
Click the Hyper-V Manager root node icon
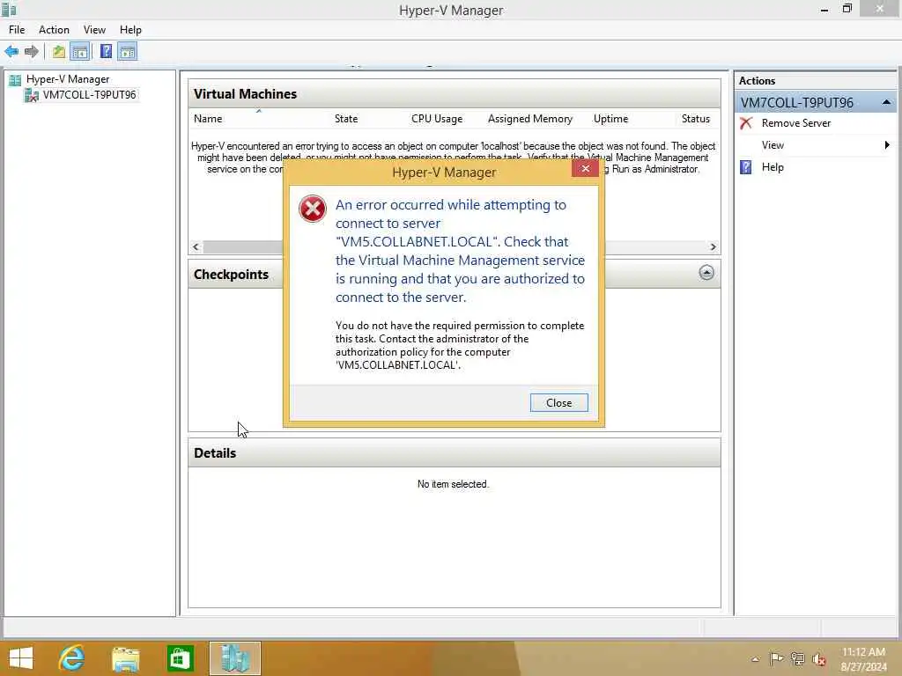click(15, 80)
